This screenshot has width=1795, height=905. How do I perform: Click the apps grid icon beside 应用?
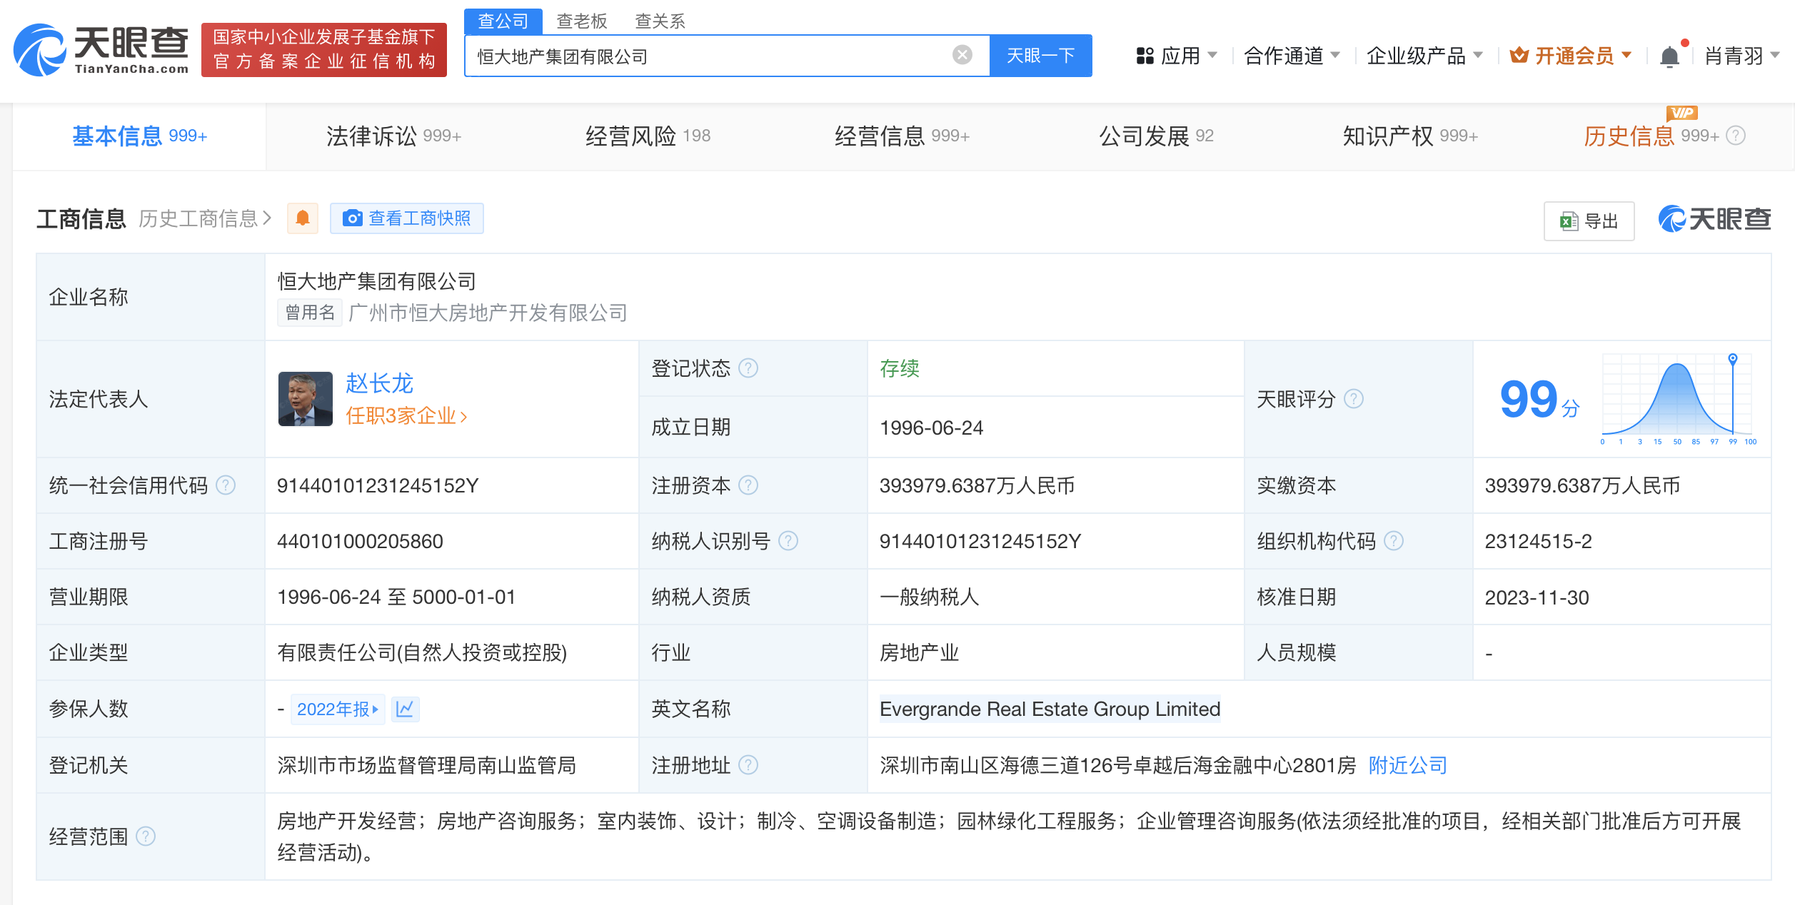(1146, 55)
